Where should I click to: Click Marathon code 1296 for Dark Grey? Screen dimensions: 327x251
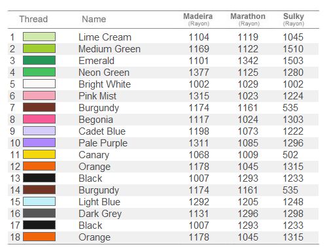[248, 214]
